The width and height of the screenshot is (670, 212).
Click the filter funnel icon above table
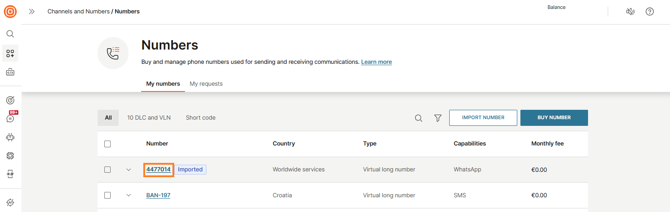[x=438, y=118]
